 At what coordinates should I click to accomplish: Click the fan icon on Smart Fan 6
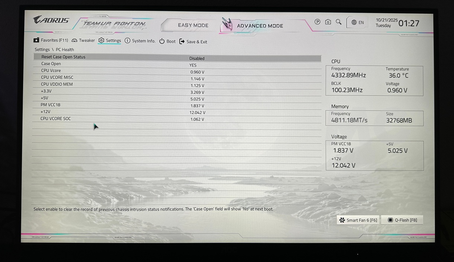click(x=342, y=220)
